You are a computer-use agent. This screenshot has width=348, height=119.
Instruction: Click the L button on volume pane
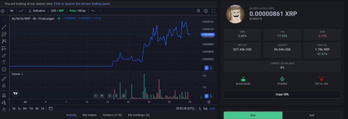[x=211, y=96]
